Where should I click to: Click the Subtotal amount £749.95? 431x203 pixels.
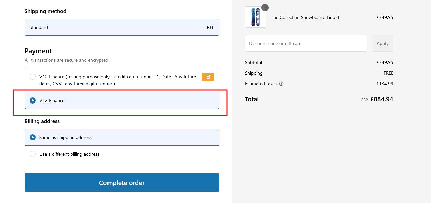click(385, 62)
